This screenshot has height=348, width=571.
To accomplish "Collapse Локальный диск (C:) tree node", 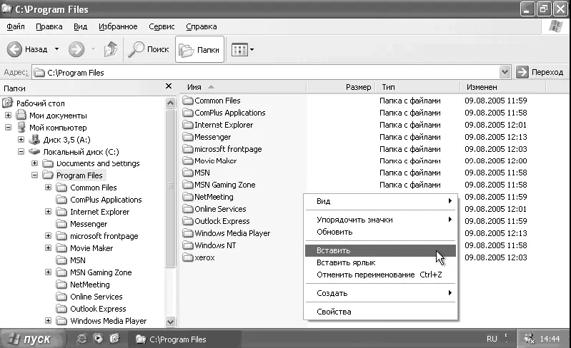I will coord(21,151).
